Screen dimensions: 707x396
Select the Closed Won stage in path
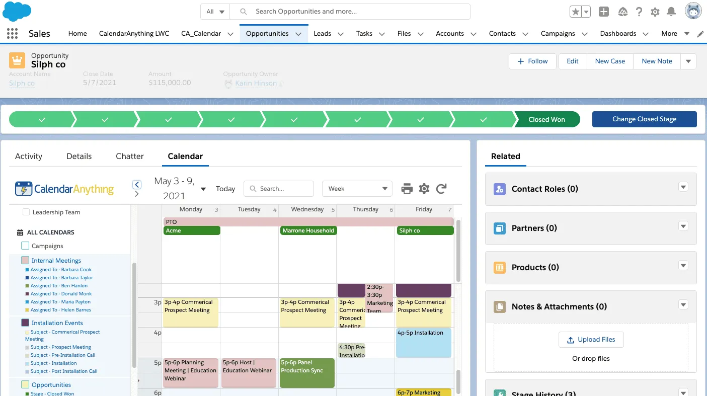coord(547,119)
